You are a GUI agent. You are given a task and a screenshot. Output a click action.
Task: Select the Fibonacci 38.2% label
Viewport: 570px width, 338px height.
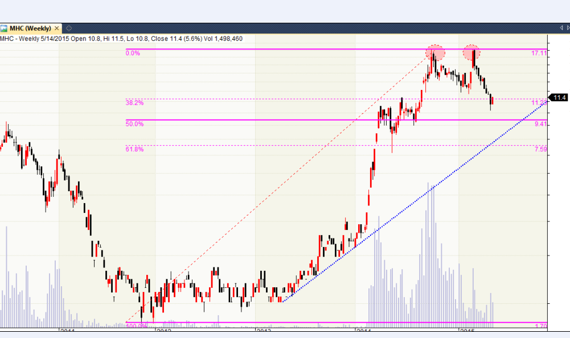(x=134, y=103)
